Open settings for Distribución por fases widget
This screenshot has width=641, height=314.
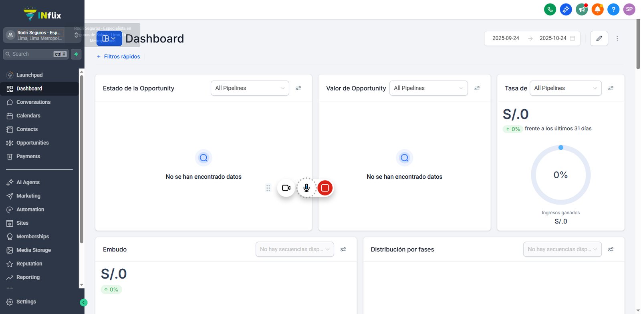click(611, 249)
